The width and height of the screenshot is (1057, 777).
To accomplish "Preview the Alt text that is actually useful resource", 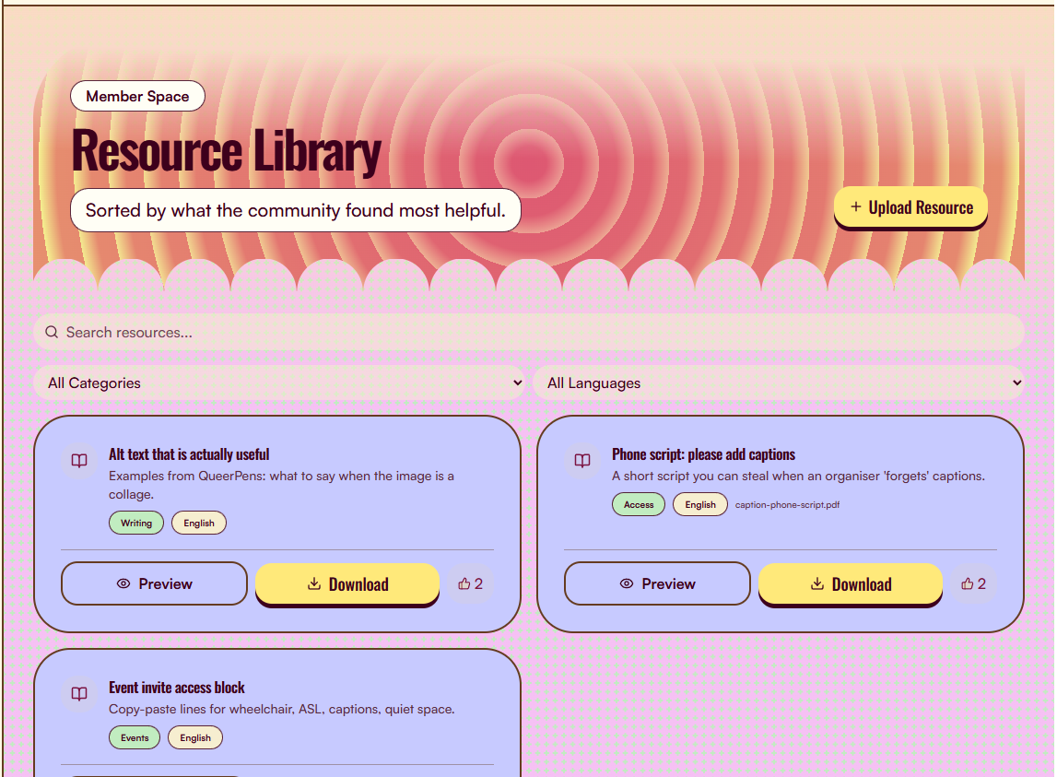I will [155, 584].
